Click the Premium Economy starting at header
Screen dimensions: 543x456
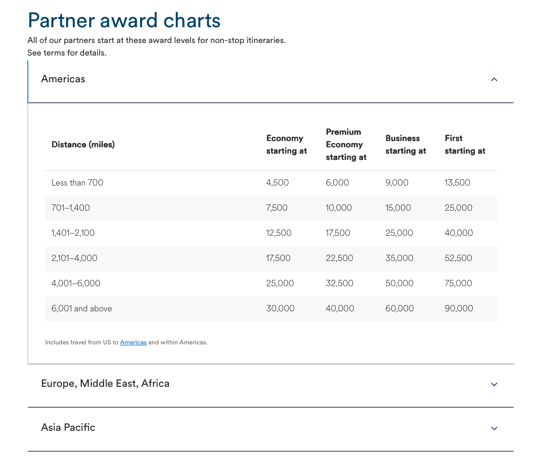point(346,145)
